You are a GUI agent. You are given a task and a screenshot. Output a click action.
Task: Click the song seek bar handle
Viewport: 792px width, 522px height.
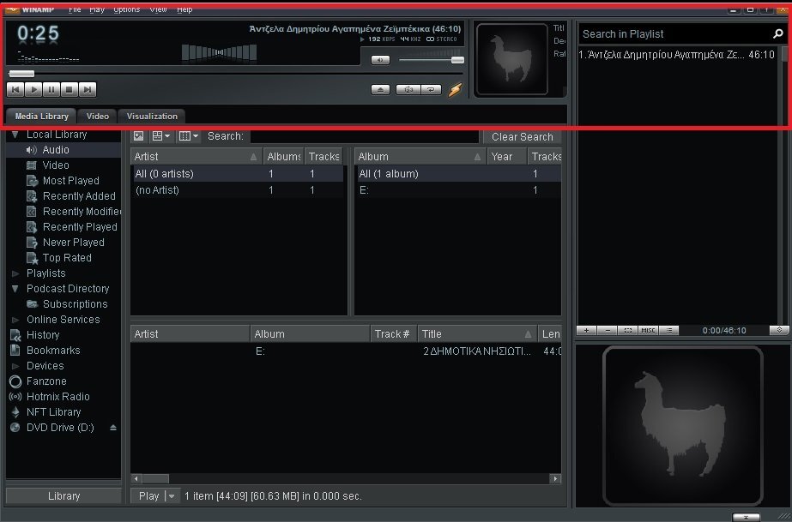[21, 74]
